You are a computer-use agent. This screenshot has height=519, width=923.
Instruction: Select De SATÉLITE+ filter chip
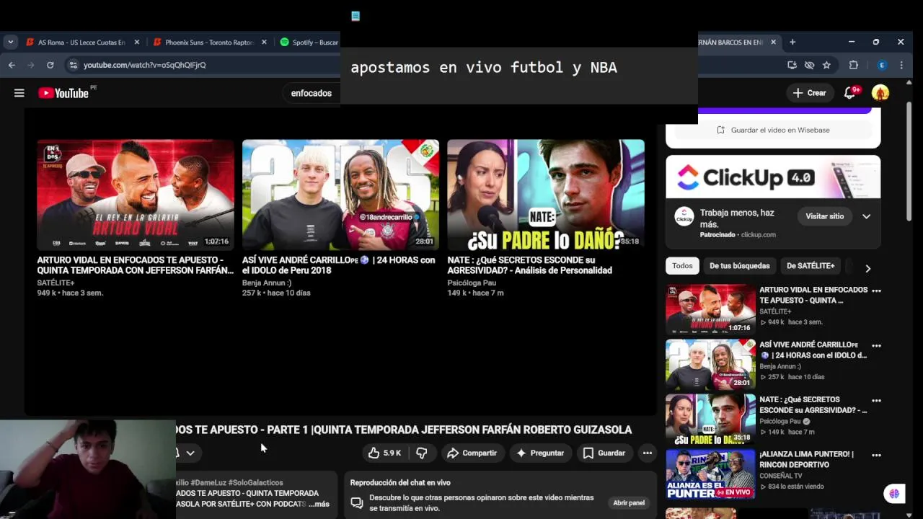pyautogui.click(x=811, y=266)
